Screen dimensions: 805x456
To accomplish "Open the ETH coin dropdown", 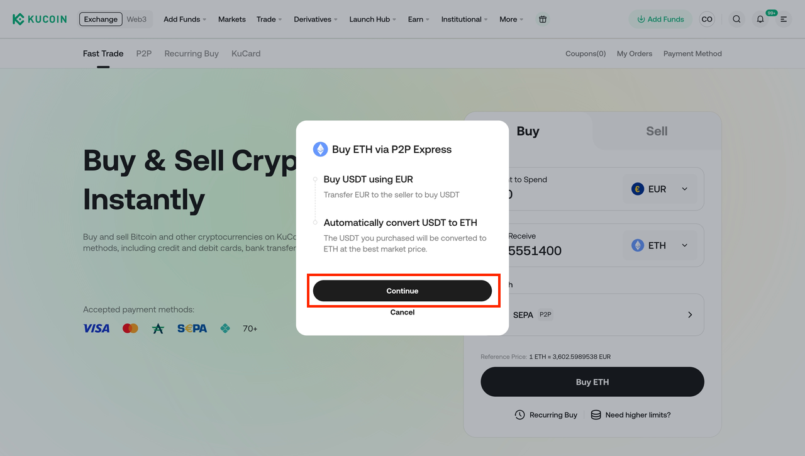I will 660,245.
